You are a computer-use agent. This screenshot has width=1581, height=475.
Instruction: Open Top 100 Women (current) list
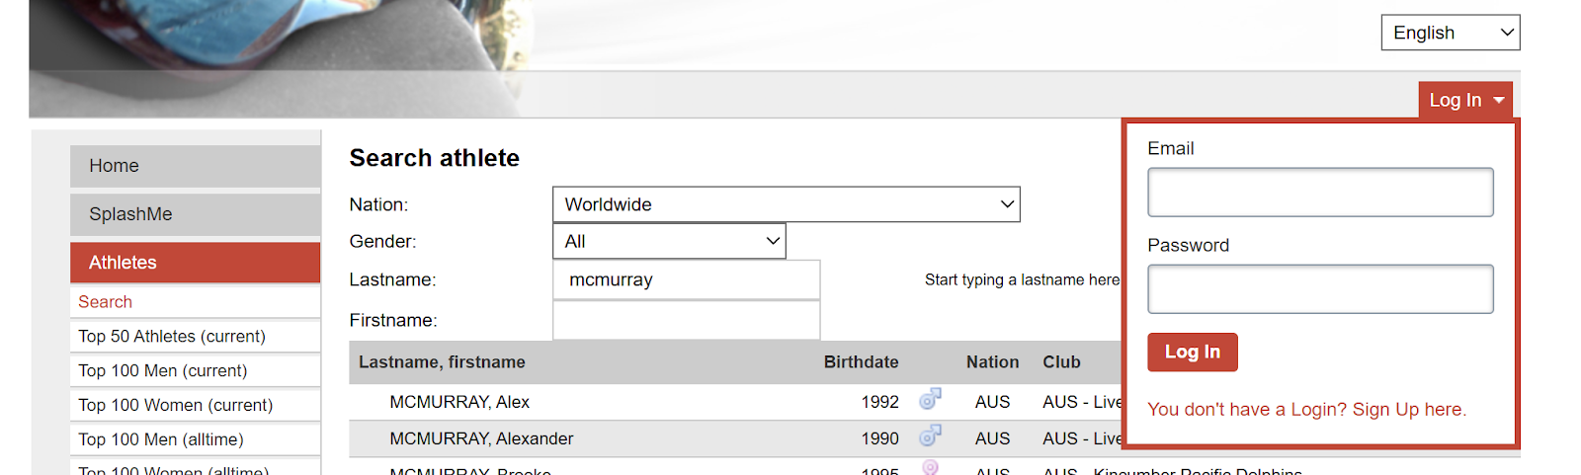(x=176, y=406)
